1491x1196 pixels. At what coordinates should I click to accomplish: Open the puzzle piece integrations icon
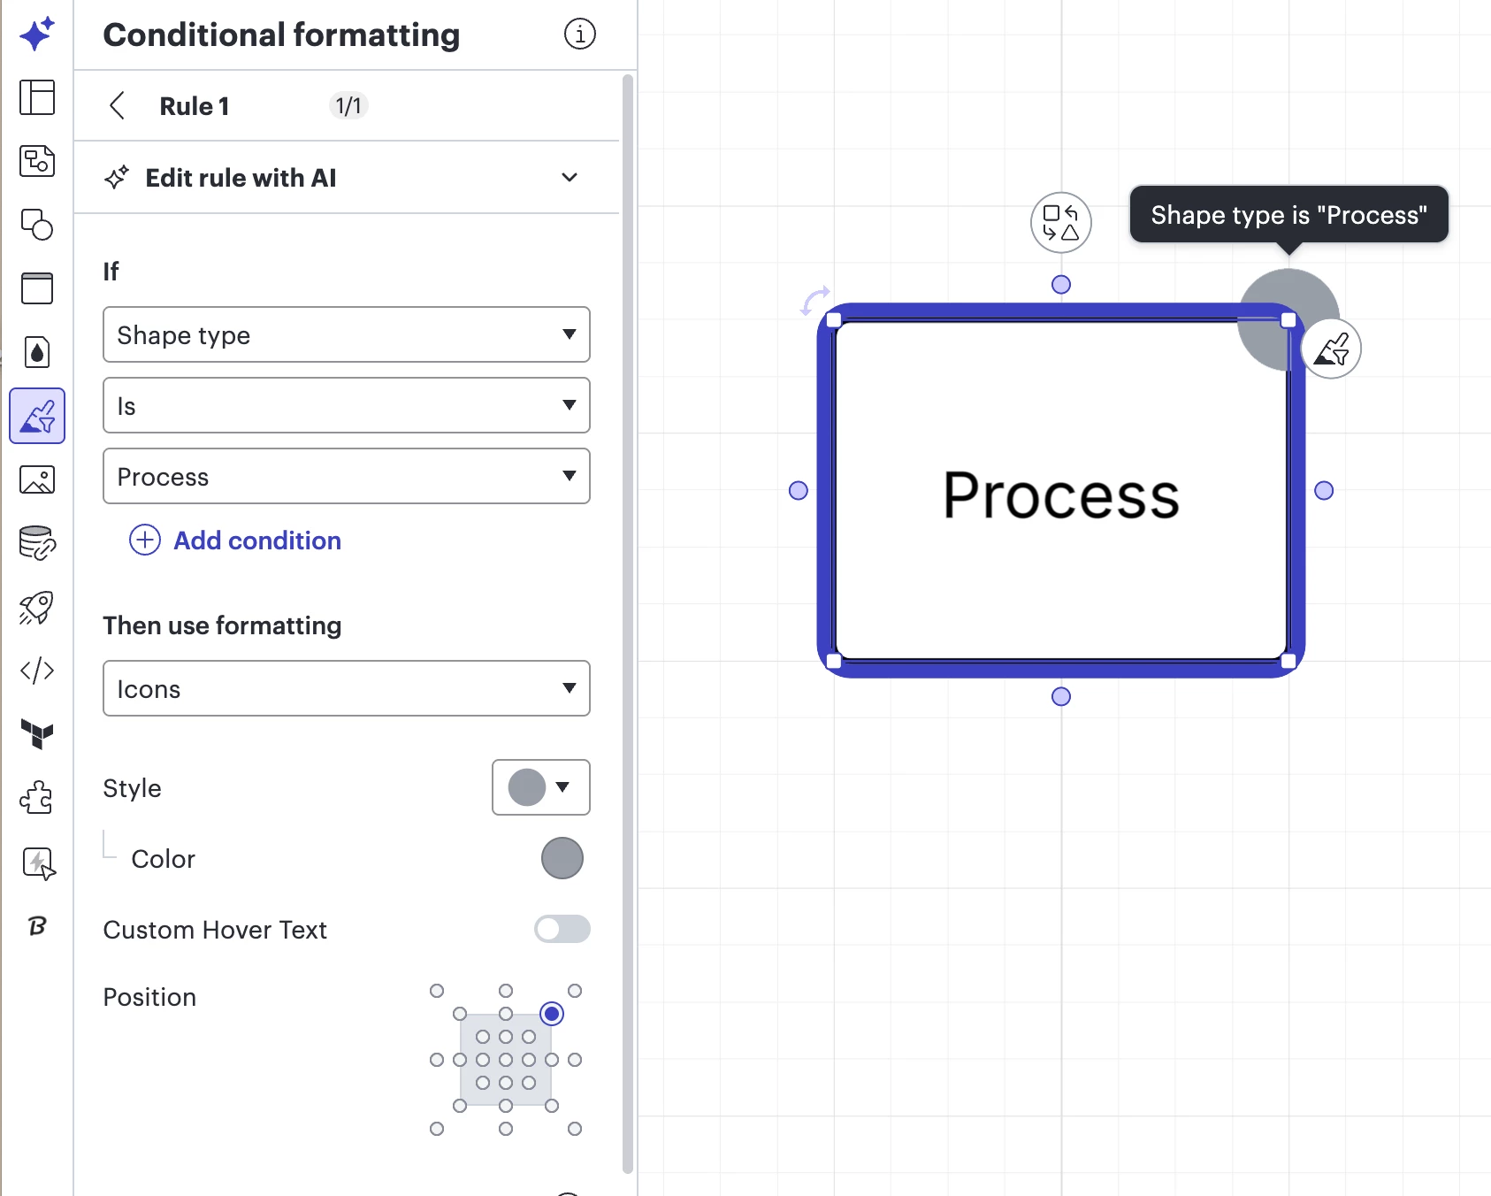(x=37, y=798)
